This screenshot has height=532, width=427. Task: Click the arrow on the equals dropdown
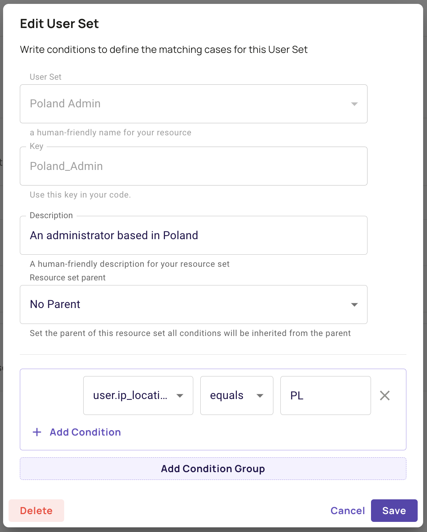pos(260,395)
